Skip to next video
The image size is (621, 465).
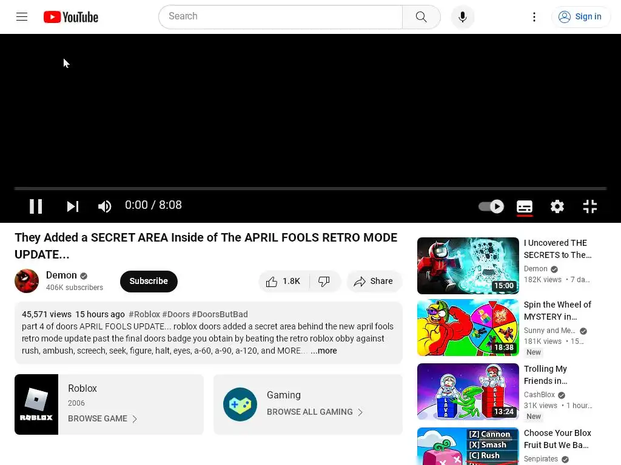73,206
